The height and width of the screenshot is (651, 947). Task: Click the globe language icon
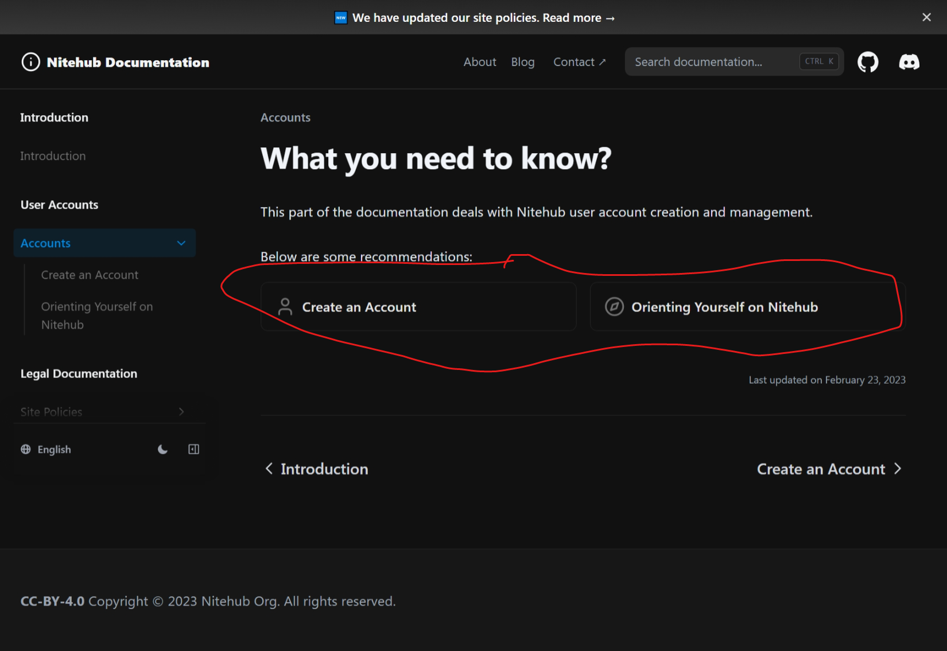(x=26, y=449)
